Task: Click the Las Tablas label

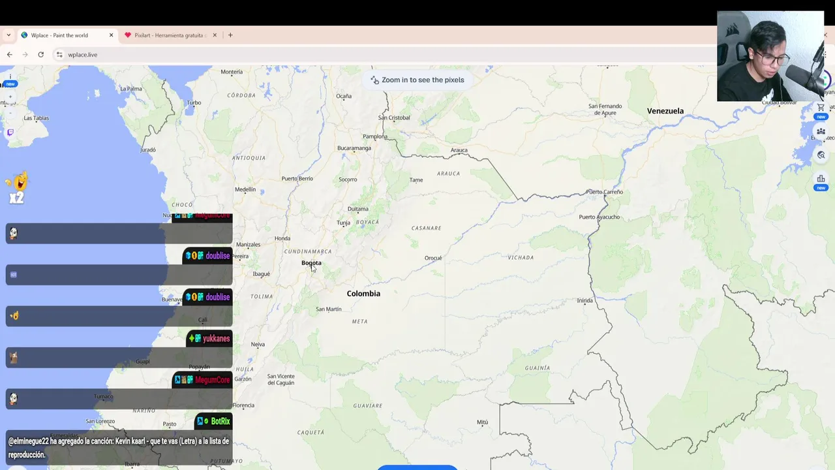Action: pos(36,118)
